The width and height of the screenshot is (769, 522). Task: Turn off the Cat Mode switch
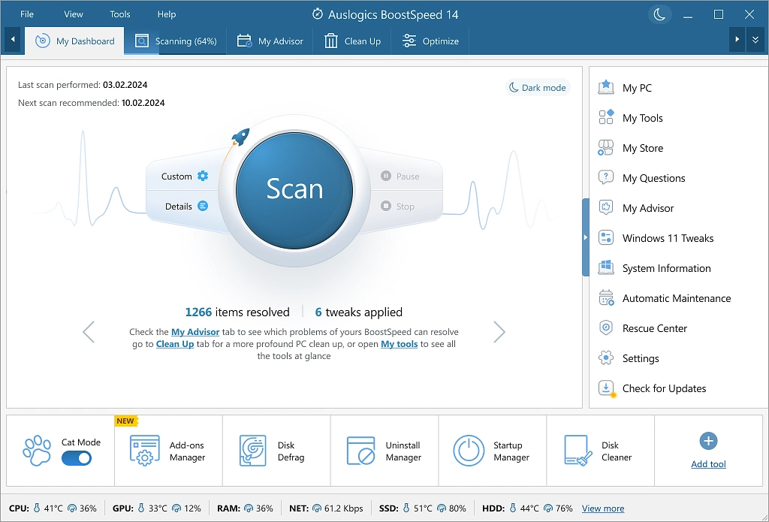tap(77, 458)
